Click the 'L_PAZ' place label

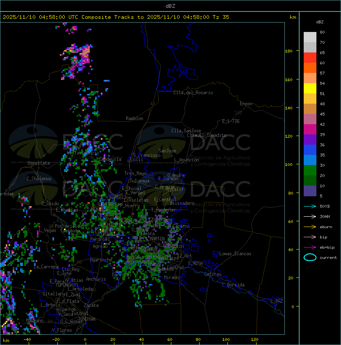click(x=277, y=301)
